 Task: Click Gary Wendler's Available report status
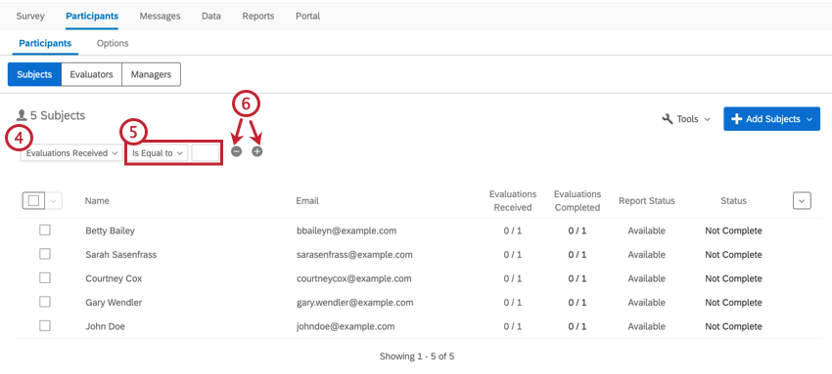pyautogui.click(x=646, y=303)
